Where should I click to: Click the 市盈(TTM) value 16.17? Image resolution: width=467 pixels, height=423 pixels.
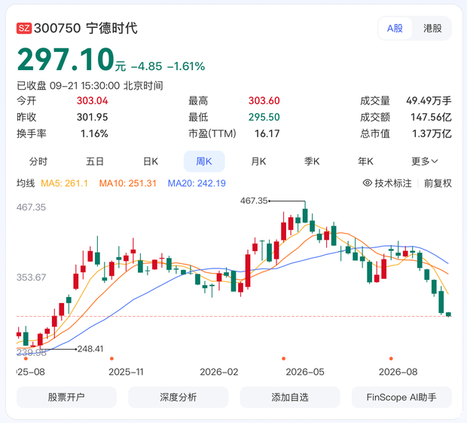[x=267, y=133]
